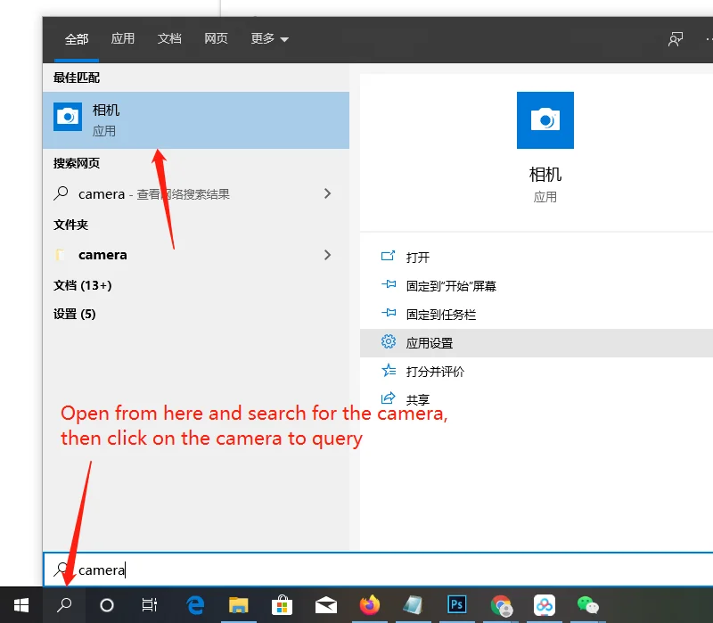713x623 pixels.
Task: Expand the camera folder result arrow
Action: [x=327, y=255]
